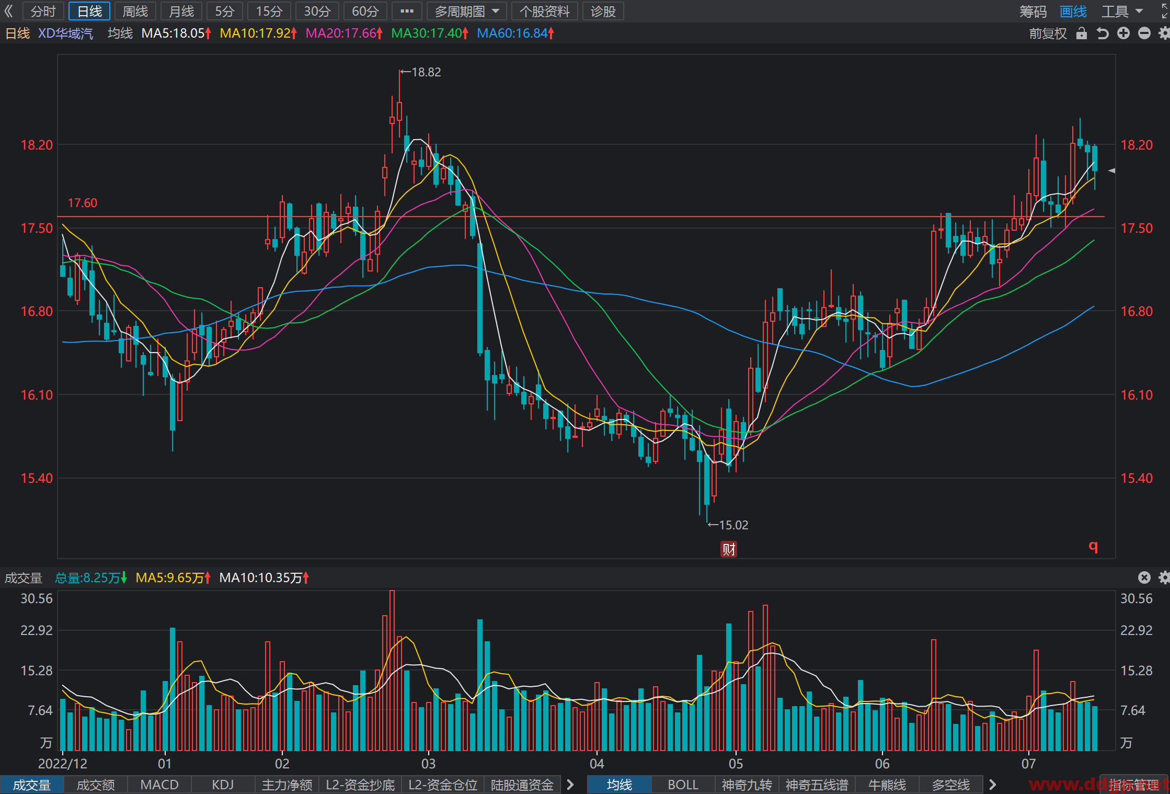Screen dimensions: 1170x794
Task: Switch to the 周线 weekly tab
Action: 135,11
